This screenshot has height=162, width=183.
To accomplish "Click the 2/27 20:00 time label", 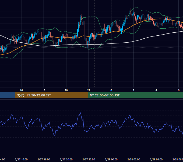I will (x=66, y=159).
